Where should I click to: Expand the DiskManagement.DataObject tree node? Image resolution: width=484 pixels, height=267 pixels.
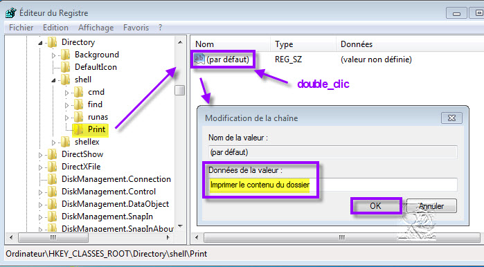click(x=40, y=205)
